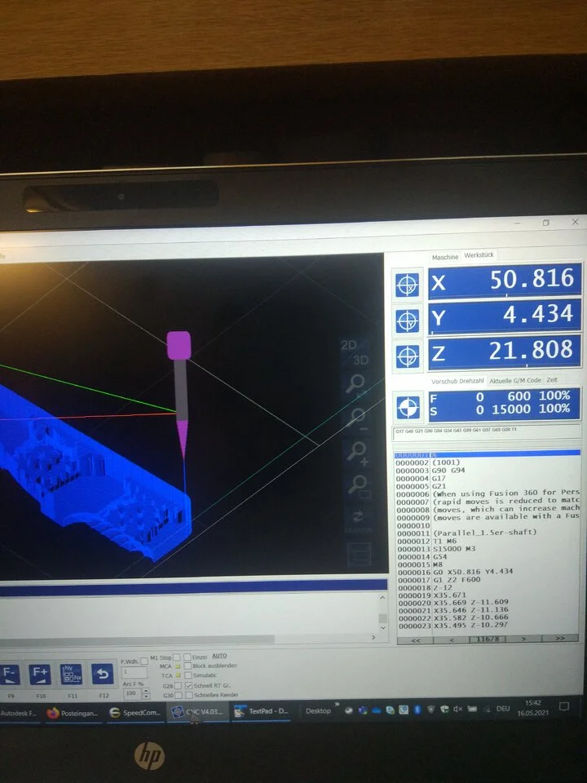The height and width of the screenshot is (783, 587).
Task: Switch to the Werkstück coordinates tab
Action: 479,255
